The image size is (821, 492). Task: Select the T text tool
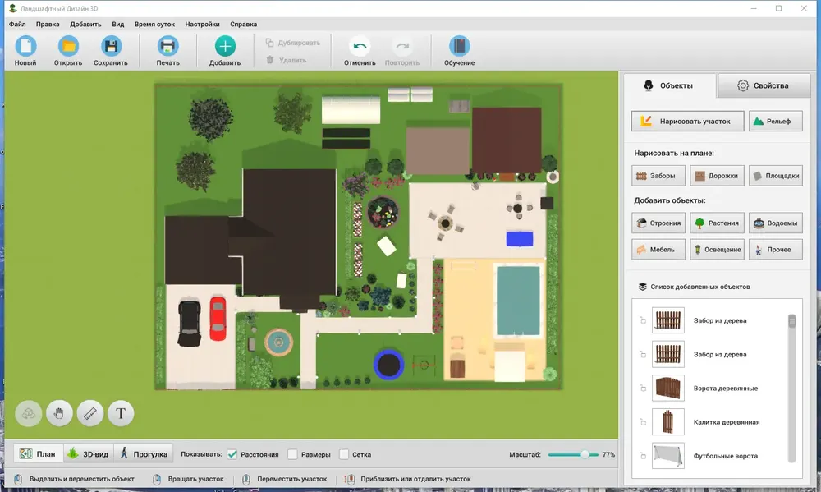pos(121,413)
